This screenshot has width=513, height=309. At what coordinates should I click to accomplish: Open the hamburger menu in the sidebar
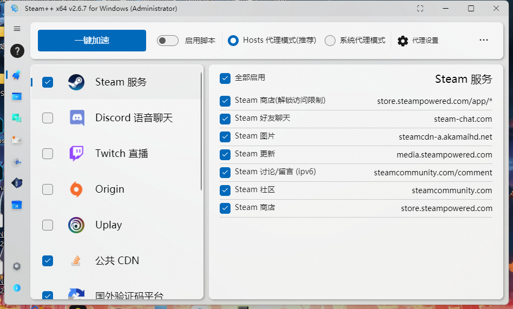tap(17, 29)
